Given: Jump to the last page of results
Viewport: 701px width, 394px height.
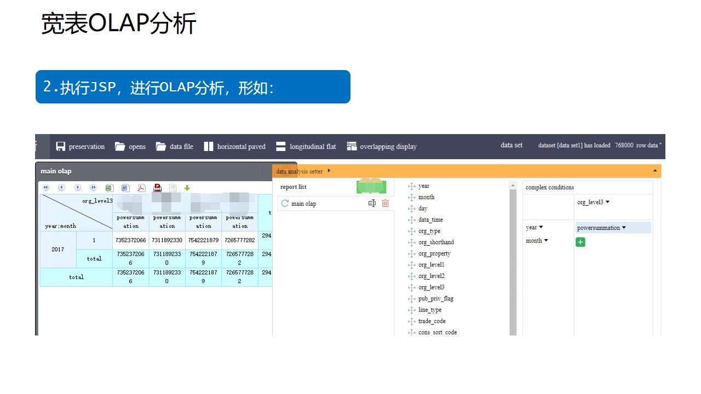Looking at the screenshot, I should pyautogui.click(x=93, y=188).
